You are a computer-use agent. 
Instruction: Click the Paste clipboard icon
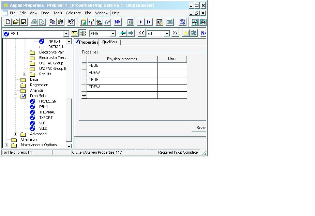pyautogui.click(x=60, y=22)
